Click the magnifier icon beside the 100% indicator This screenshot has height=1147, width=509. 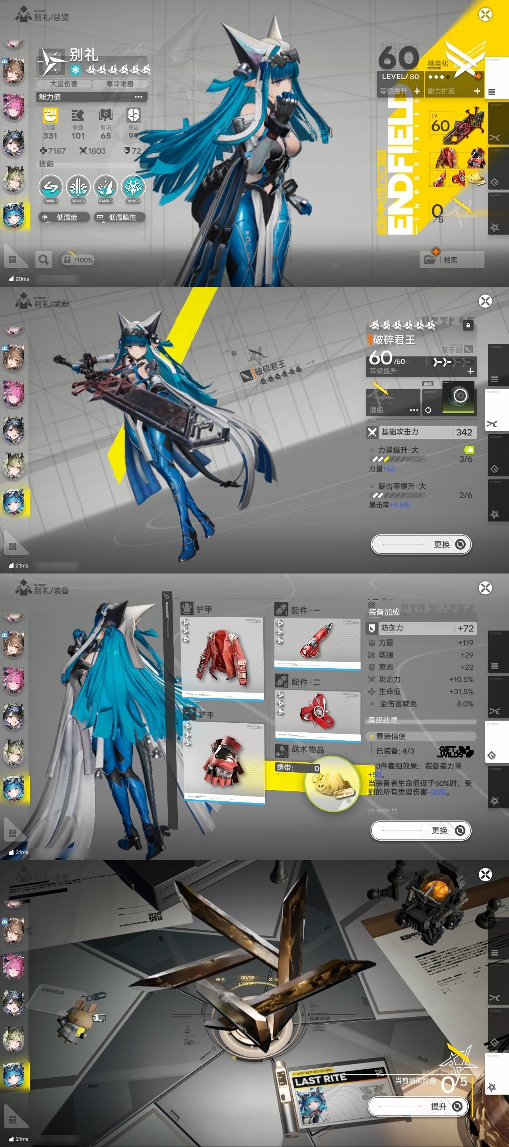pos(44,260)
